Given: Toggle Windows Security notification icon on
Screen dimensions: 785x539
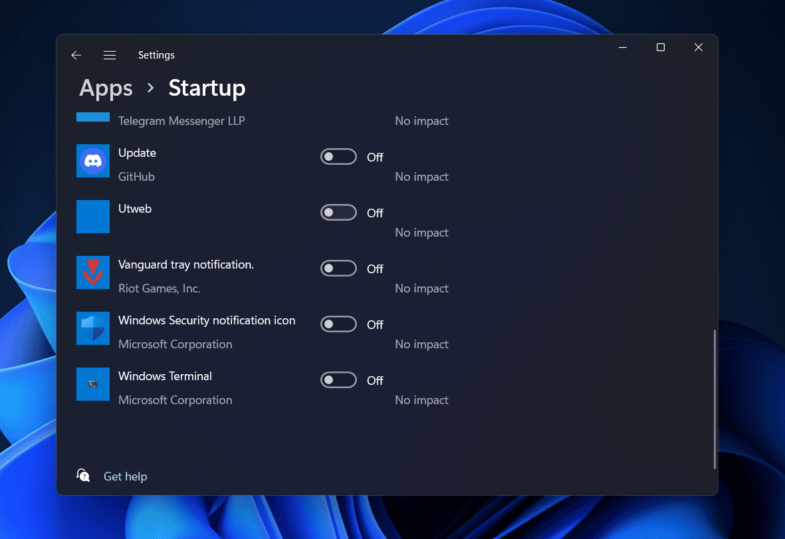Looking at the screenshot, I should (338, 324).
